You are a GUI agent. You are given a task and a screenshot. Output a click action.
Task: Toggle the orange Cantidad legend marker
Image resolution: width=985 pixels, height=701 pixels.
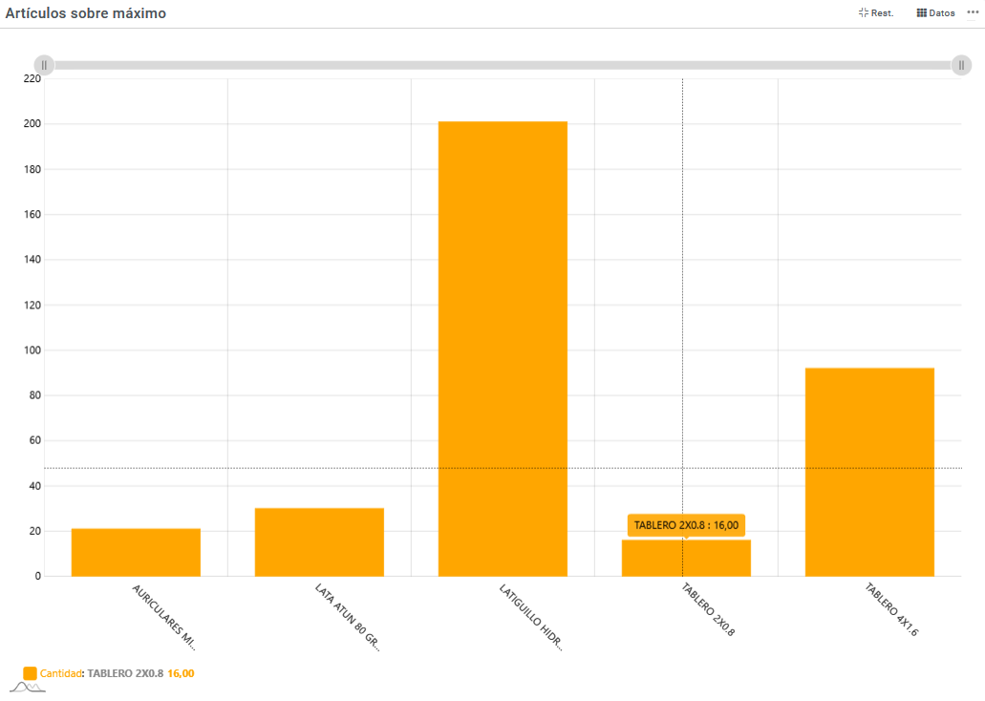(x=30, y=673)
